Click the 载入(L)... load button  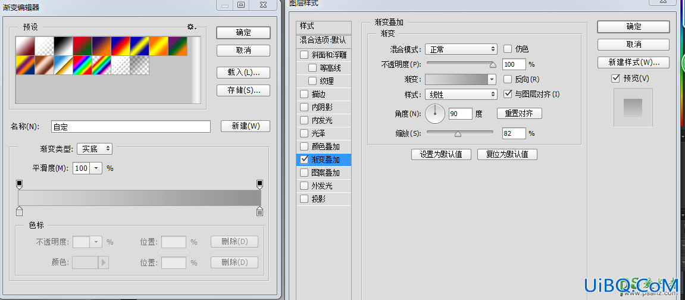243,73
